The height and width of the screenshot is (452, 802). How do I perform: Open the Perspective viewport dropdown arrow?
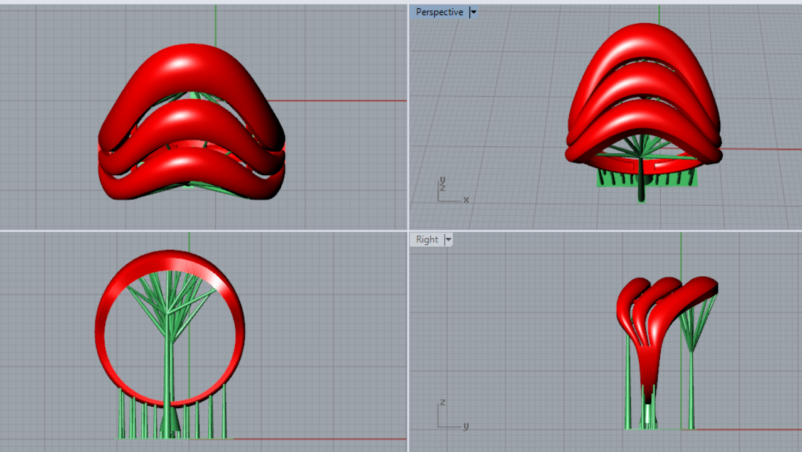point(473,12)
